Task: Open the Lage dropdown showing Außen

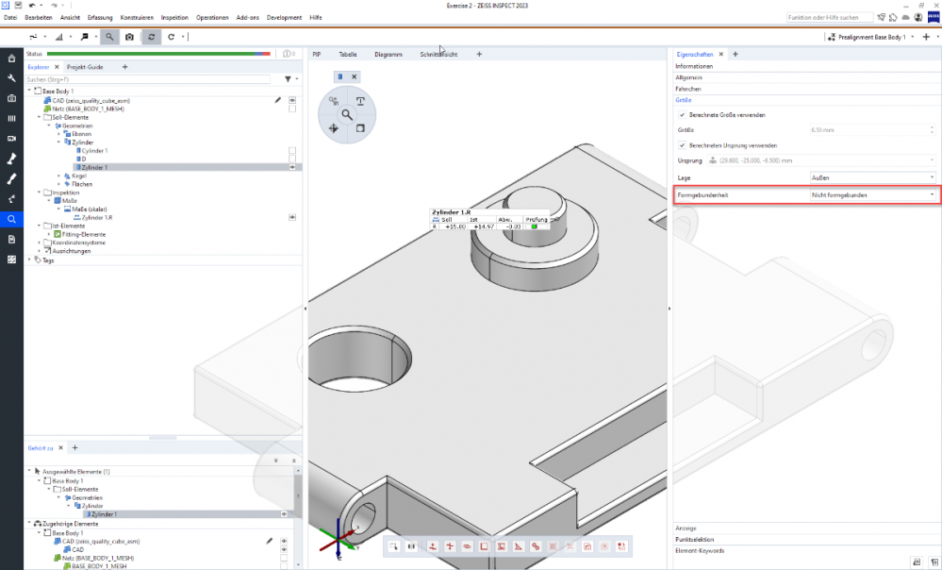Action: (x=872, y=177)
